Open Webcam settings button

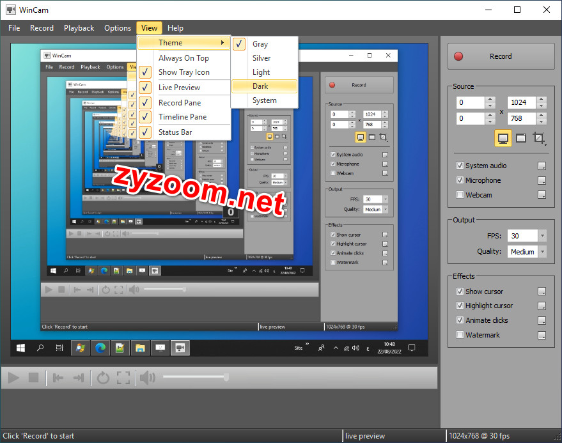tap(542, 194)
